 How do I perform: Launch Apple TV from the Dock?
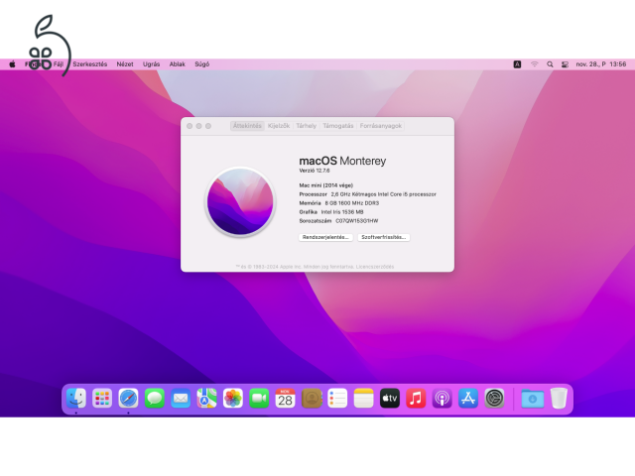coord(390,399)
